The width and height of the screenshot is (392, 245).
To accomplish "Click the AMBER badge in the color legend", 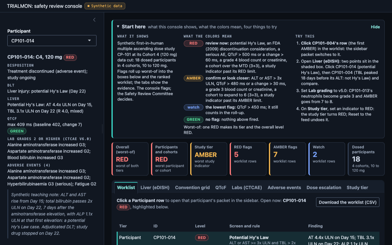I will point(194,78).
